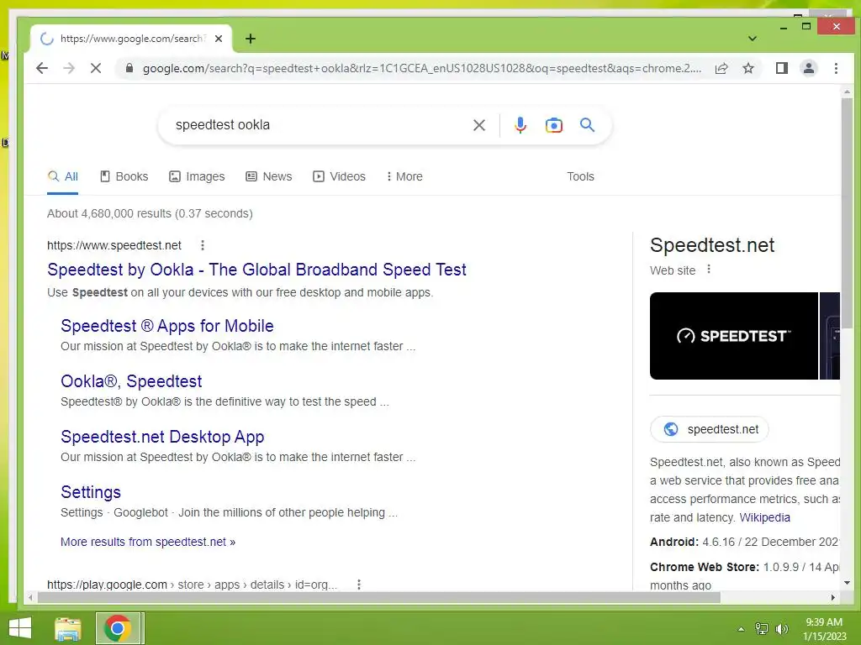861x645 pixels.
Task: Click the horizontal scrollbar left arrow
Action: [31, 597]
